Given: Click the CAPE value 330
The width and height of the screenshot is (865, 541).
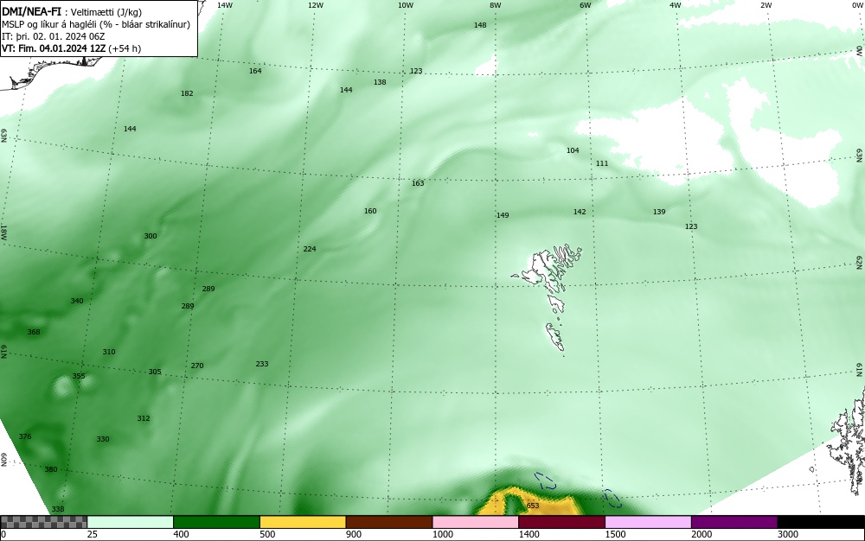Looking at the screenshot, I should pos(103,440).
